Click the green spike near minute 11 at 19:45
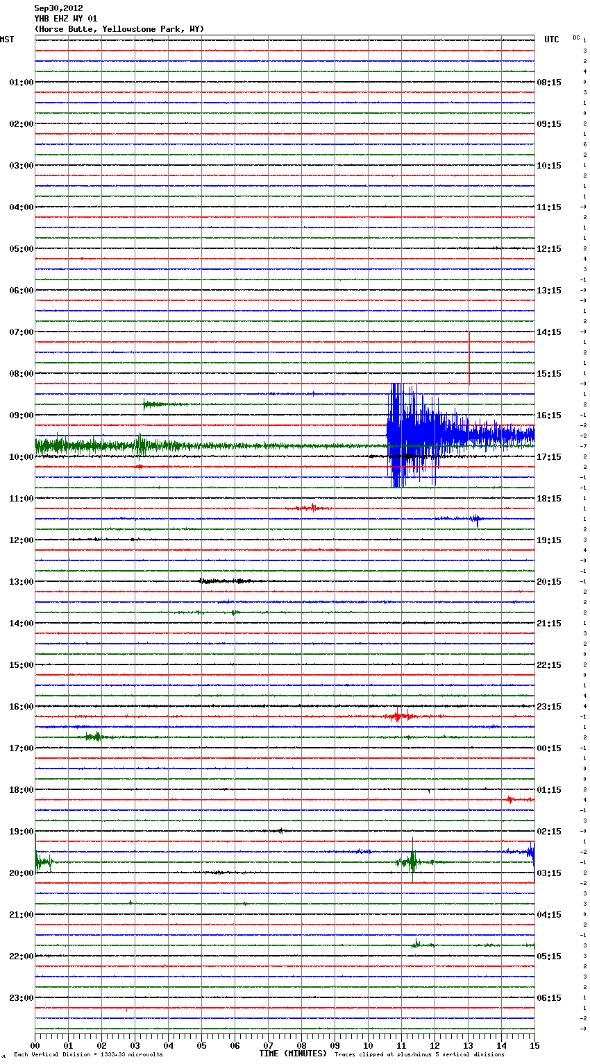 412,860
